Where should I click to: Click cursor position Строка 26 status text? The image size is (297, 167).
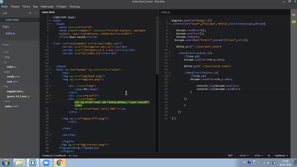click(54, 155)
